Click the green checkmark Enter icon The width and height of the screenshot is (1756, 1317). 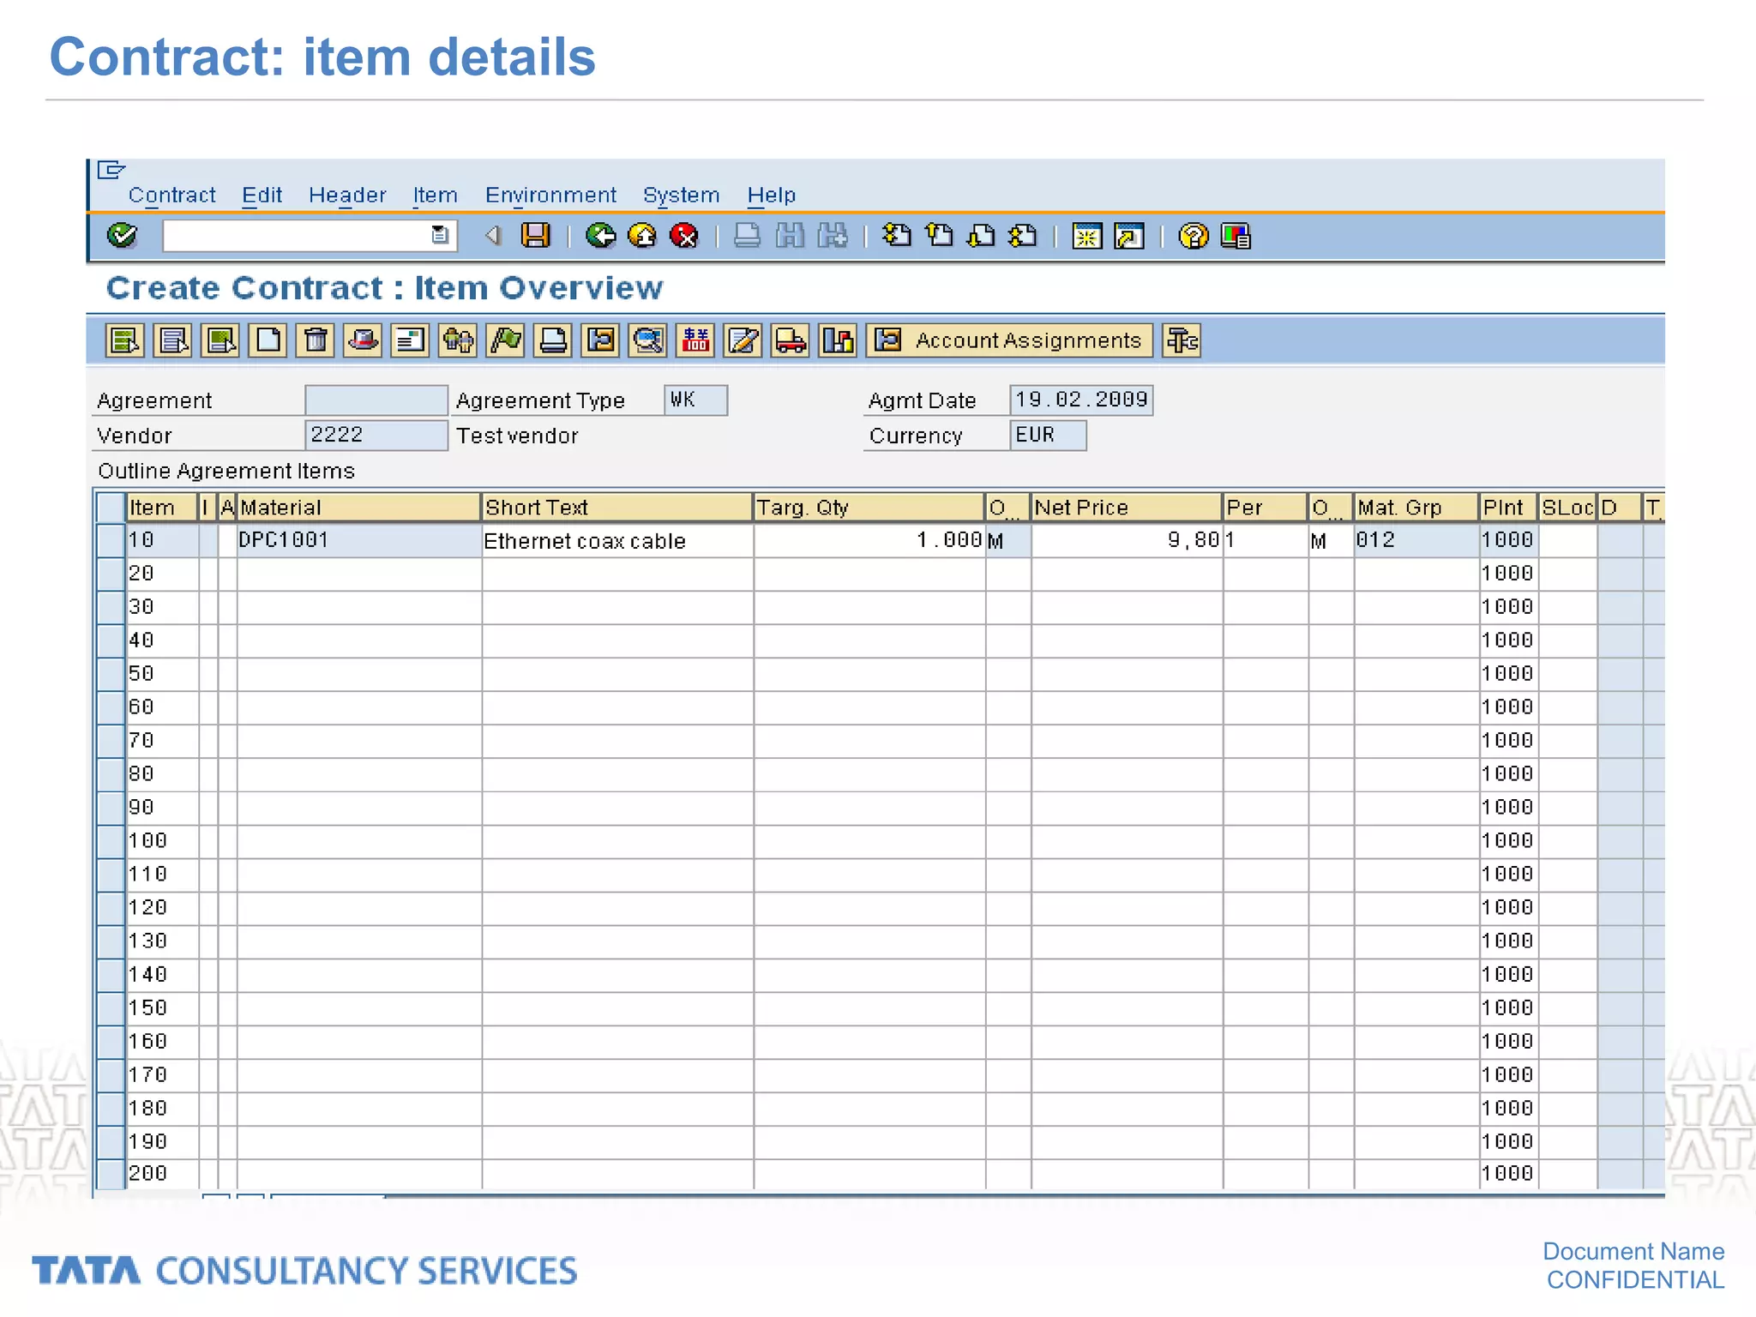point(122,235)
